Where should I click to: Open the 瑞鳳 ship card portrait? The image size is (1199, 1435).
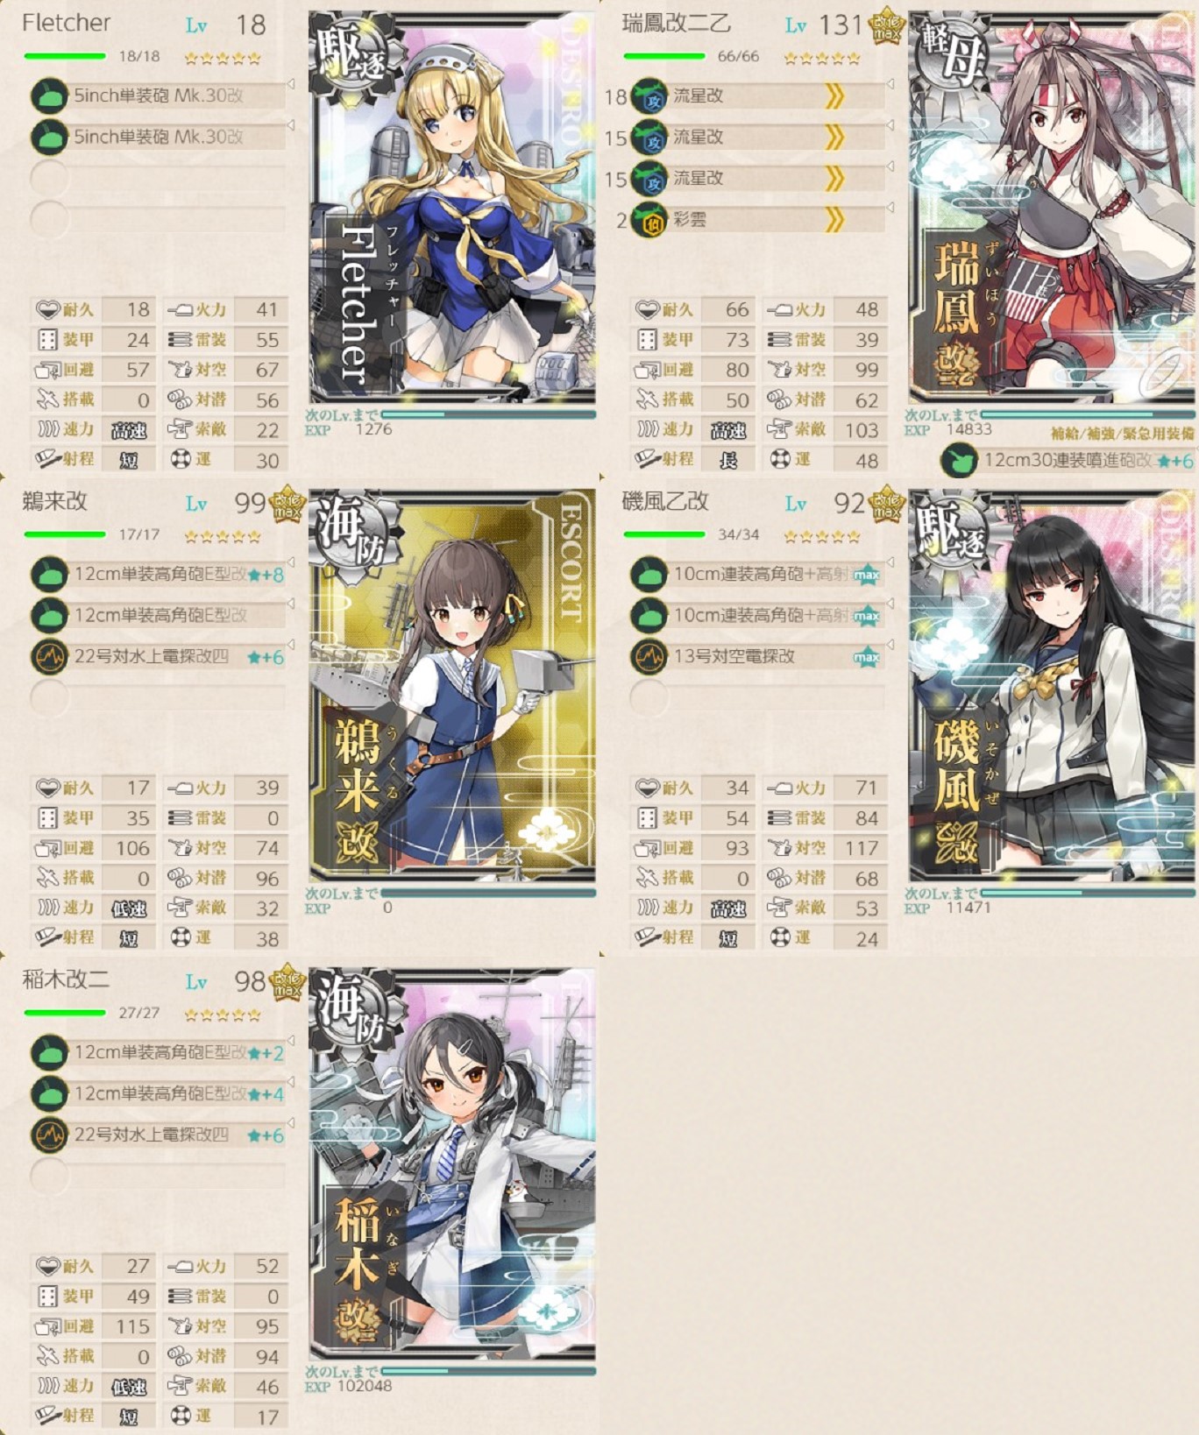click(1054, 207)
